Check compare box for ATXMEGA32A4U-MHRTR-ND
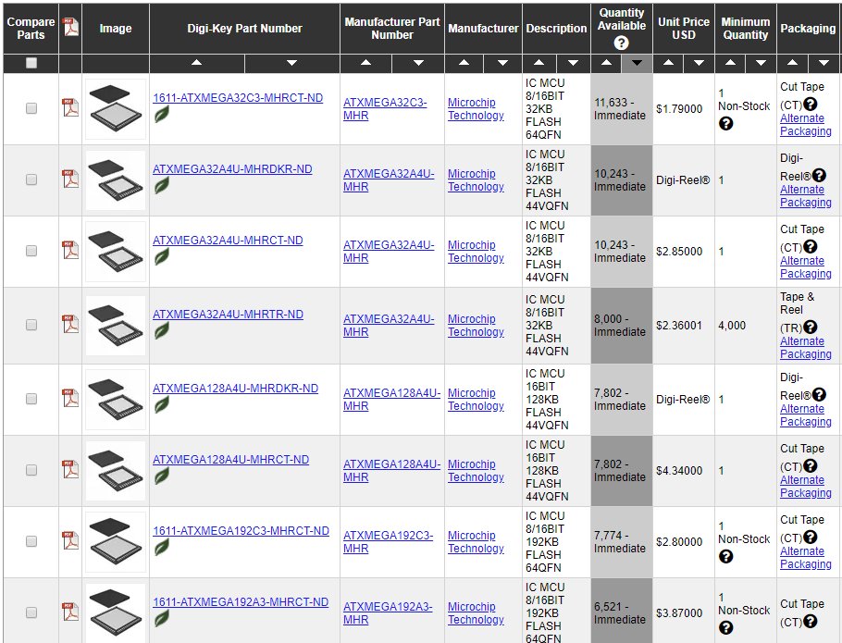This screenshot has height=643, width=842. [x=31, y=325]
